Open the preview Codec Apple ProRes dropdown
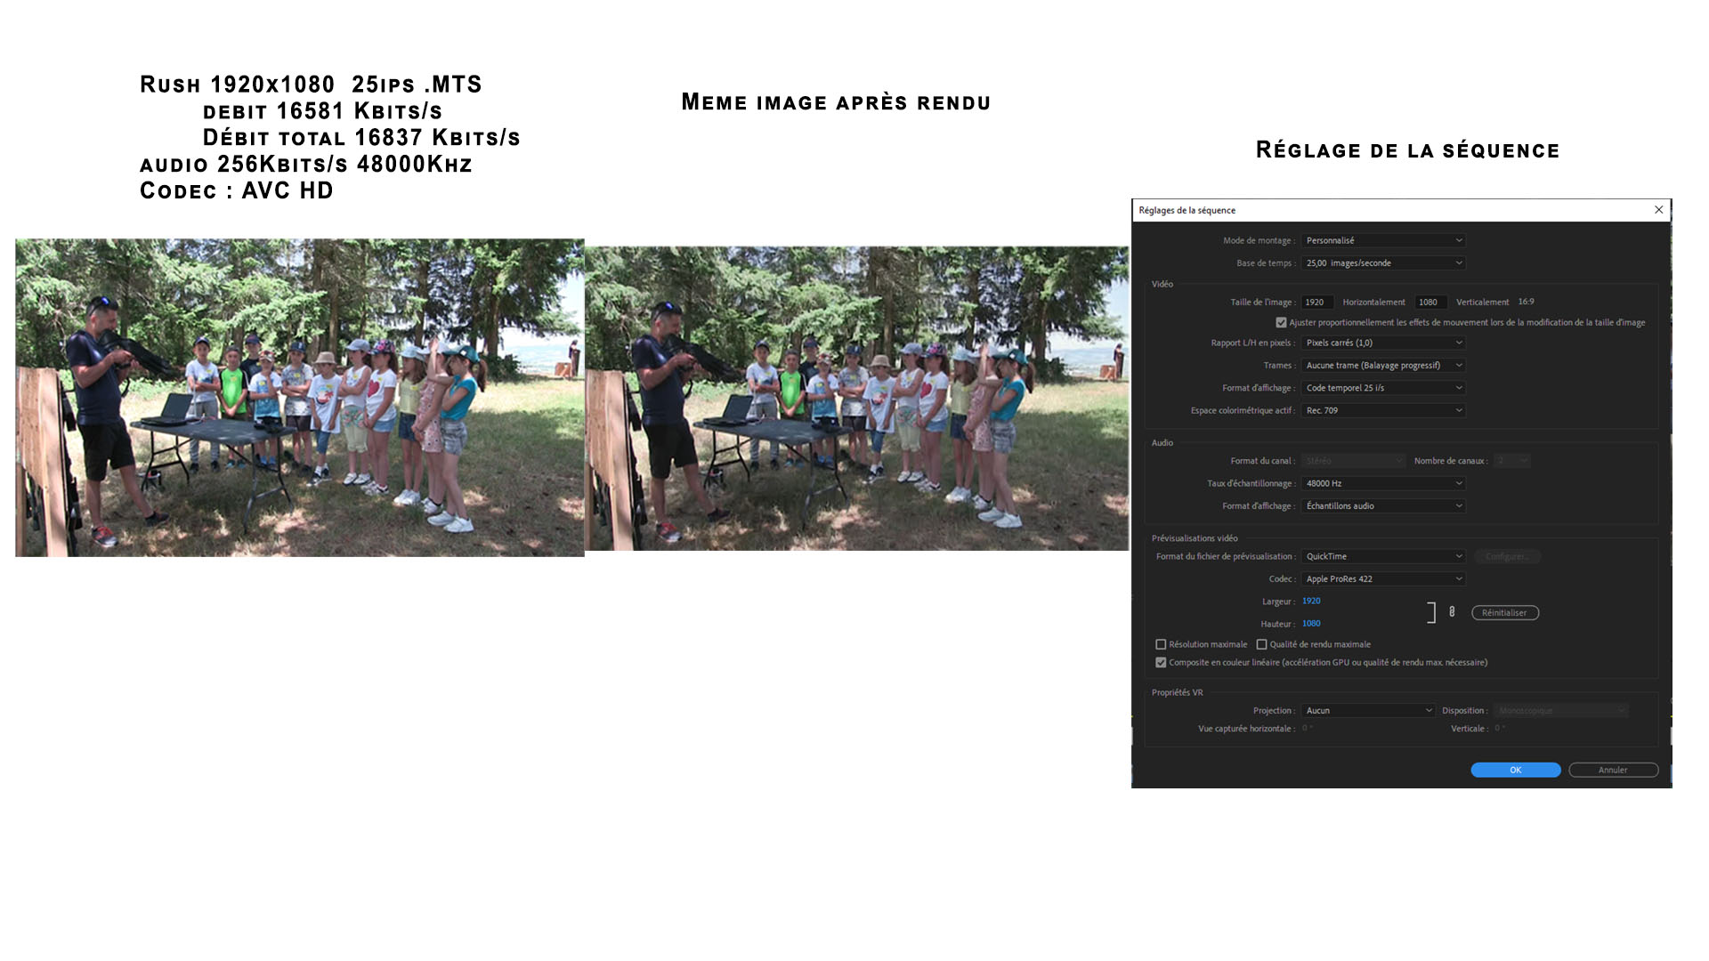This screenshot has height=961, width=1709. (x=1382, y=579)
